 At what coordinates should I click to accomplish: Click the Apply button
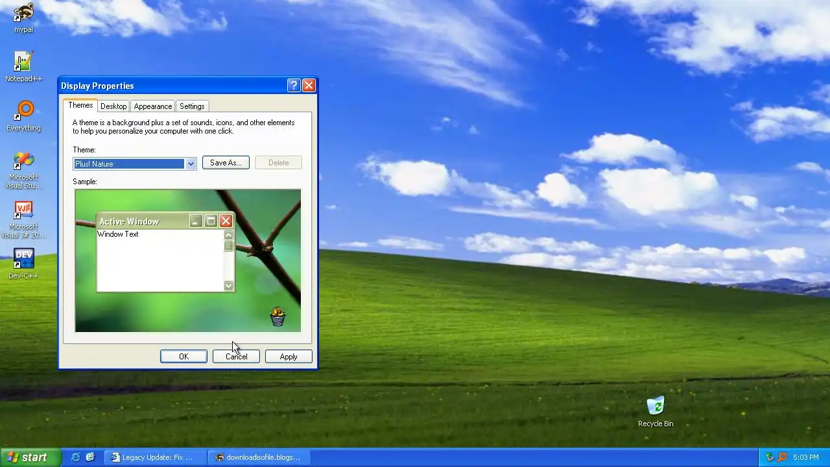point(289,357)
